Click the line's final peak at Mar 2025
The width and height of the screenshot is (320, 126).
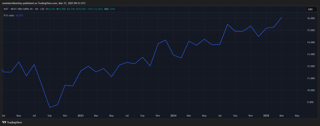282,17
